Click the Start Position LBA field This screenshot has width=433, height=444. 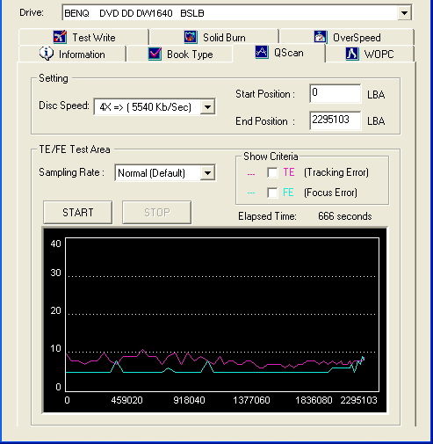tap(336, 93)
